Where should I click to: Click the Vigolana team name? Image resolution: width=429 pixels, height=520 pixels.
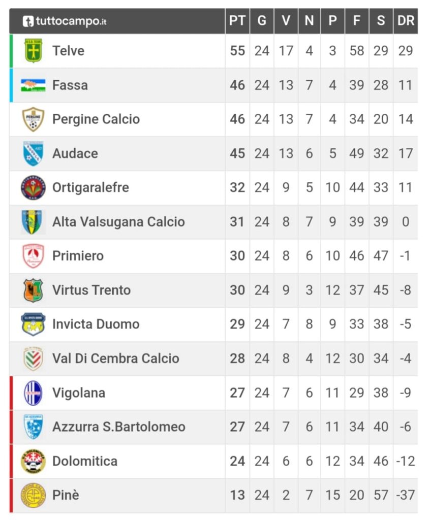pyautogui.click(x=79, y=393)
